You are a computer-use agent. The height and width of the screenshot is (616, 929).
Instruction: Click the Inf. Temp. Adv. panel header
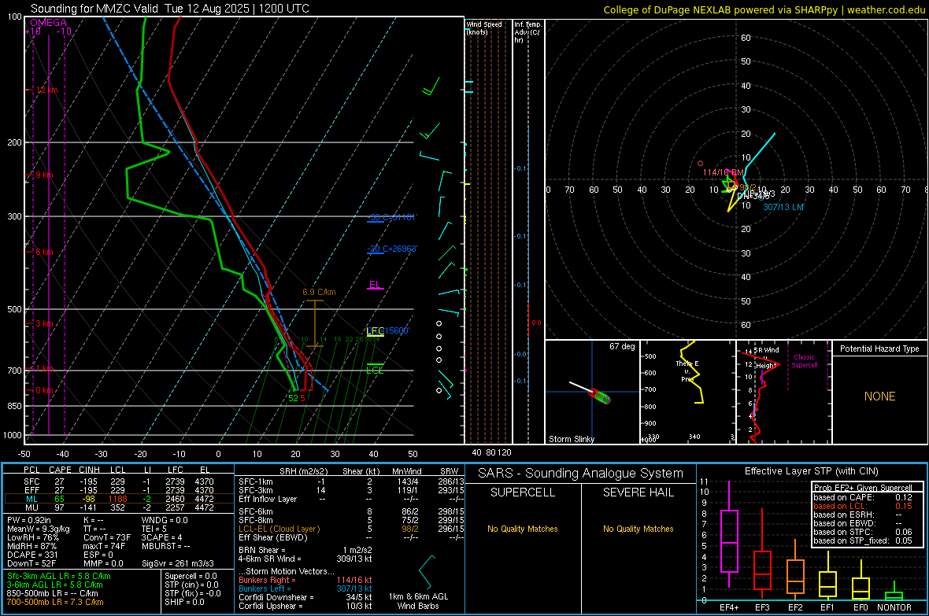pyautogui.click(x=527, y=32)
